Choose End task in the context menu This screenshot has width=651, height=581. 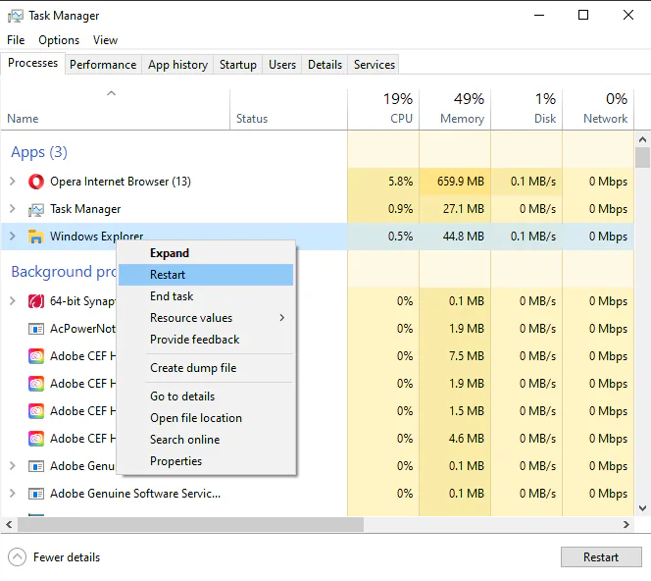click(206, 296)
